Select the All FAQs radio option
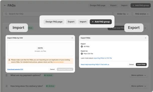The width and height of the screenshot is (153, 92). (x=82, y=47)
